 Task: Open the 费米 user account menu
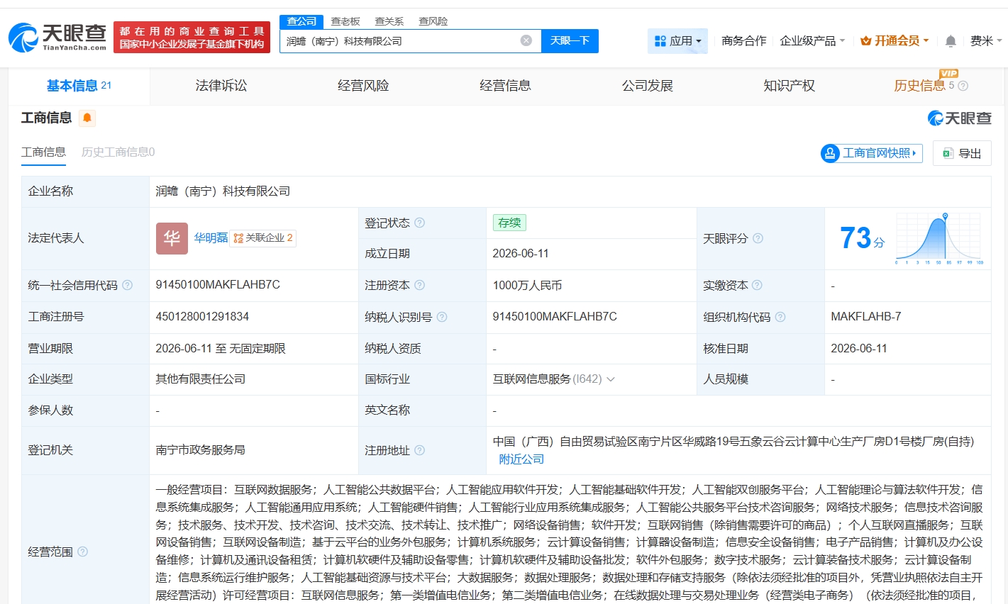pos(986,41)
